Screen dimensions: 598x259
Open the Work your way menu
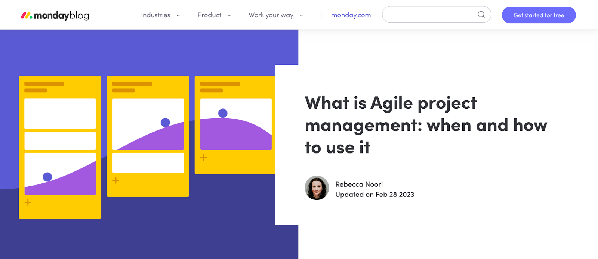point(271,15)
